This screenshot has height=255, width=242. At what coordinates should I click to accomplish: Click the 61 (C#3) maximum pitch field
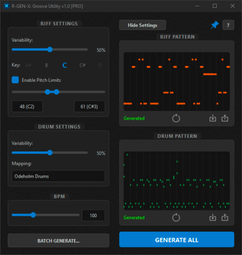tap(90, 106)
